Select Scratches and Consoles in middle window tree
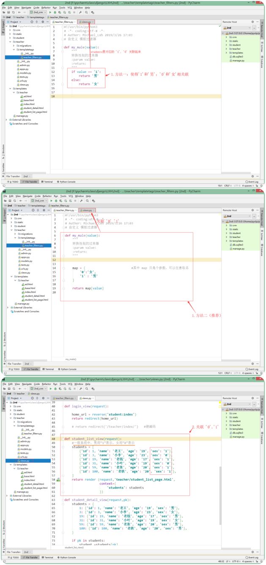 coord(25,311)
